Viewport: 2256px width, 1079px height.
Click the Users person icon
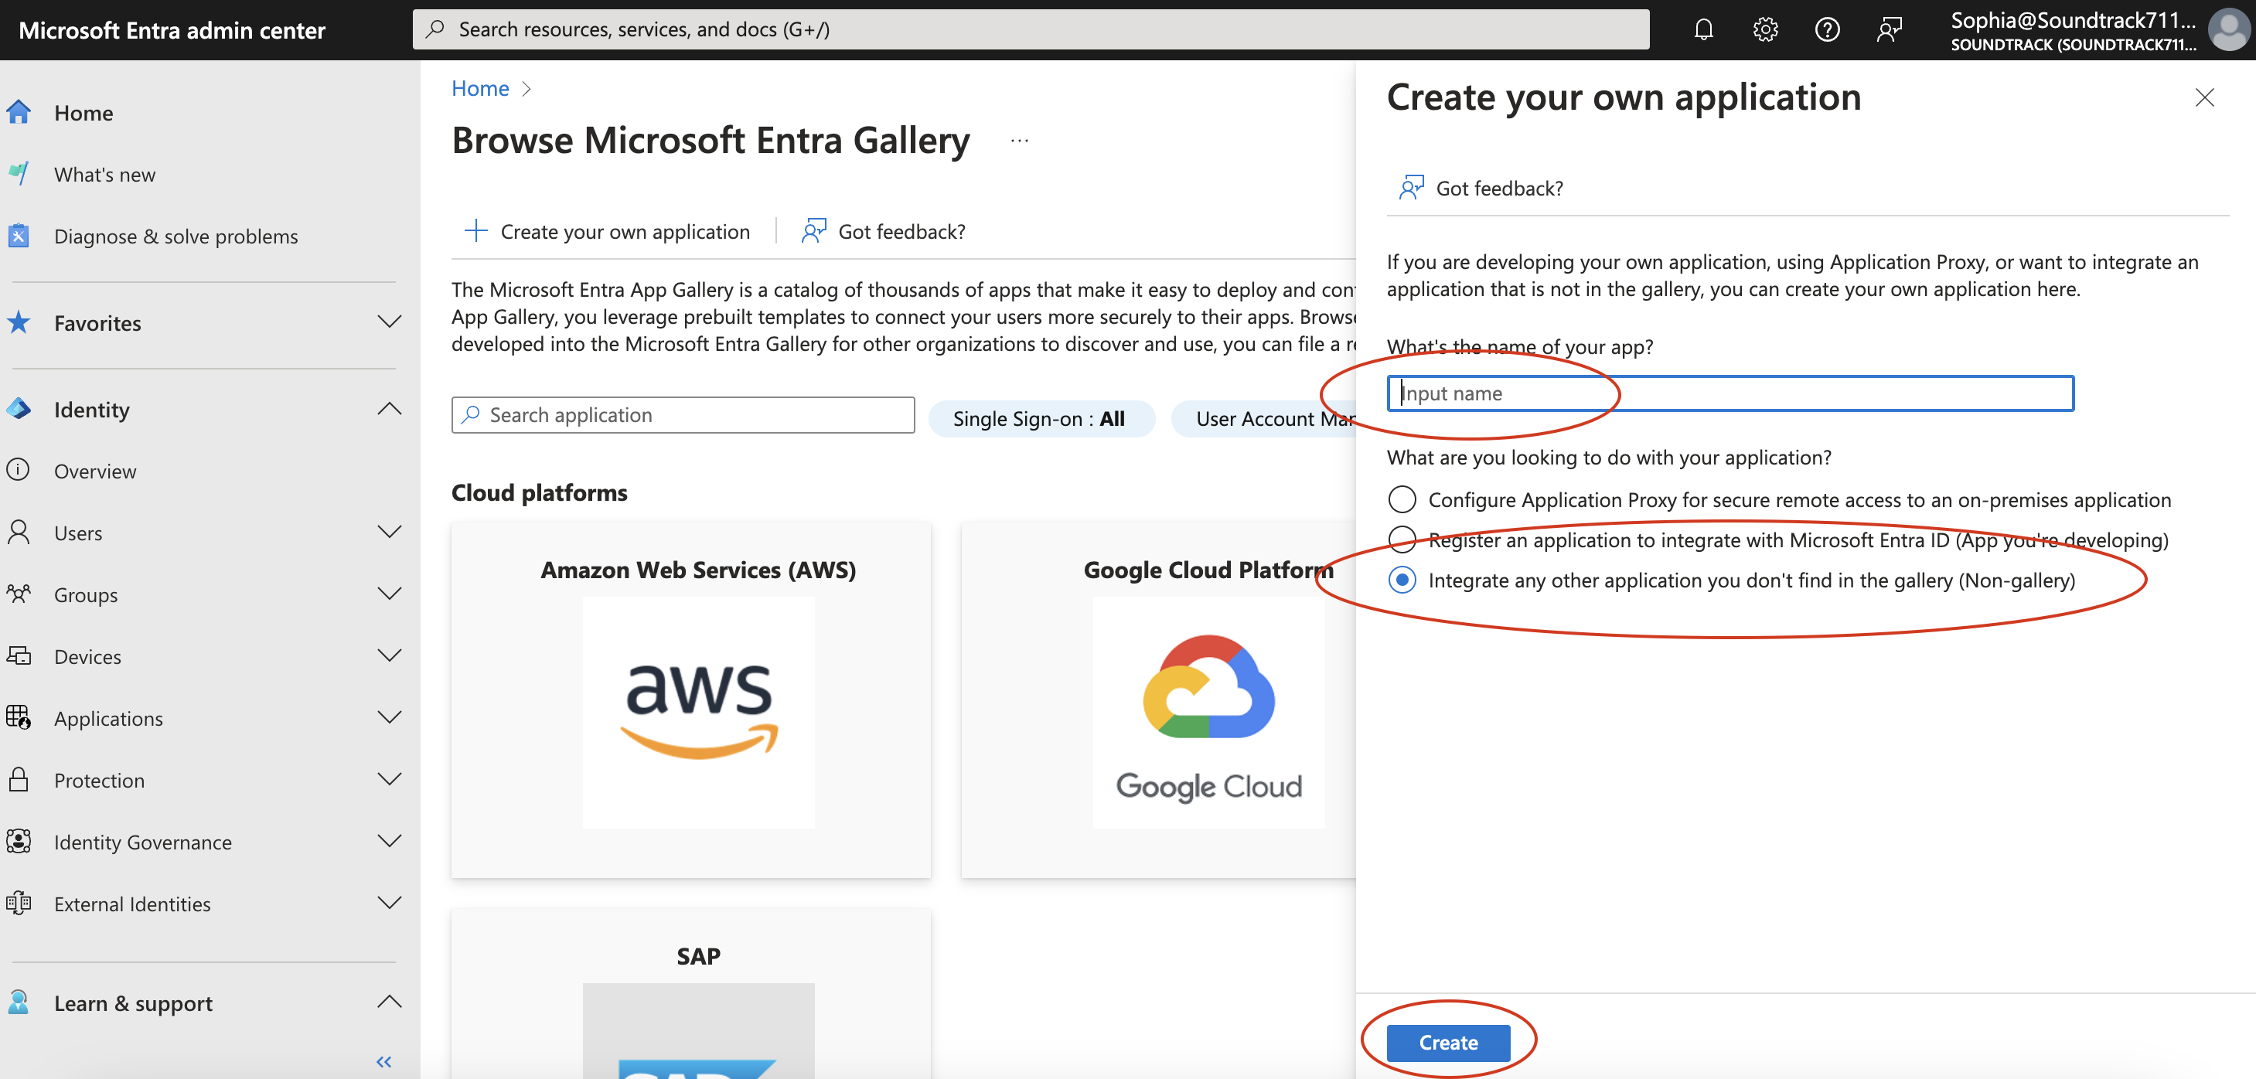tap(19, 533)
